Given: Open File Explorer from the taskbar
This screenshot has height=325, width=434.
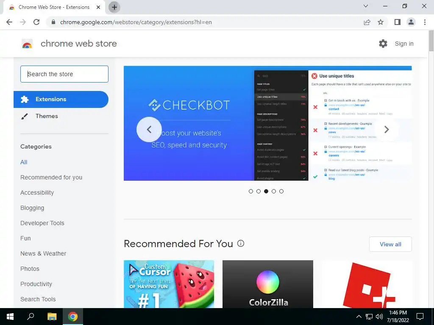Looking at the screenshot, I should [52, 317].
